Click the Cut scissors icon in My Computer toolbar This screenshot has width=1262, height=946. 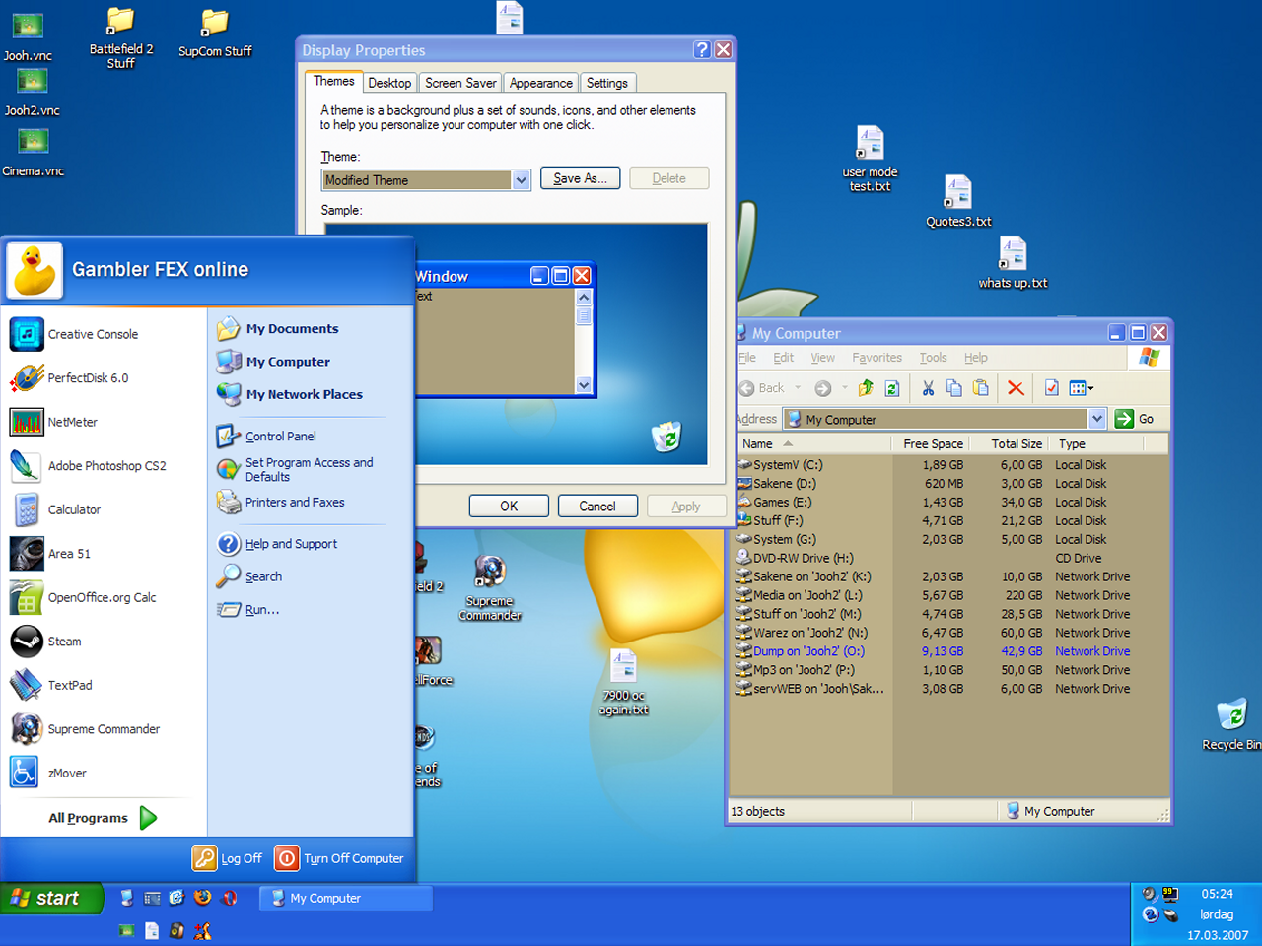point(928,388)
